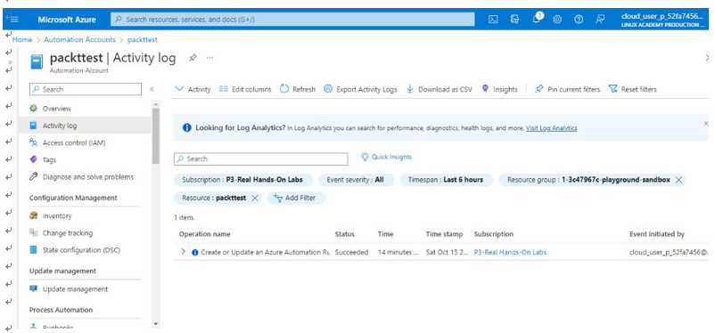Click the Refresh circular arrow icon
715x333 pixels.
click(x=284, y=89)
